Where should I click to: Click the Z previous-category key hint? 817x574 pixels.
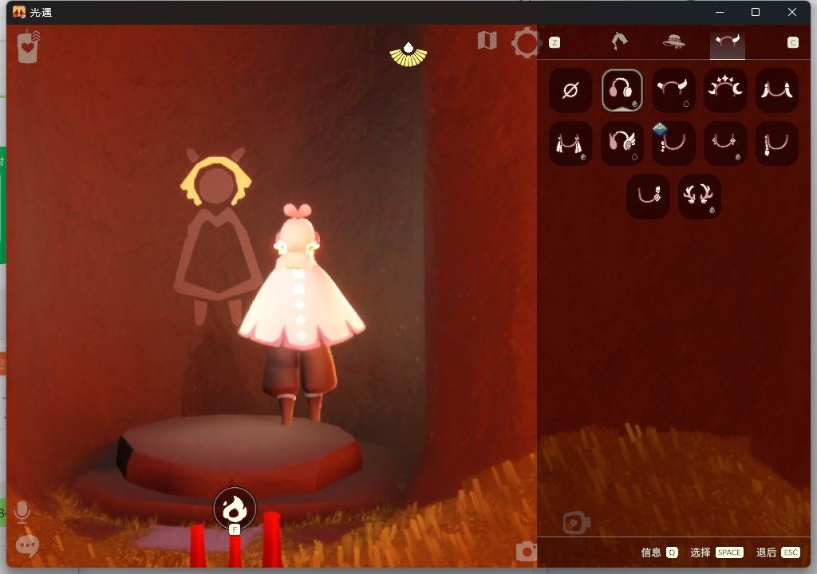(x=555, y=43)
